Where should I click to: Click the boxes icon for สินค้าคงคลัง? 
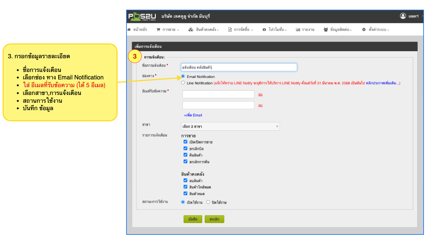191,29
